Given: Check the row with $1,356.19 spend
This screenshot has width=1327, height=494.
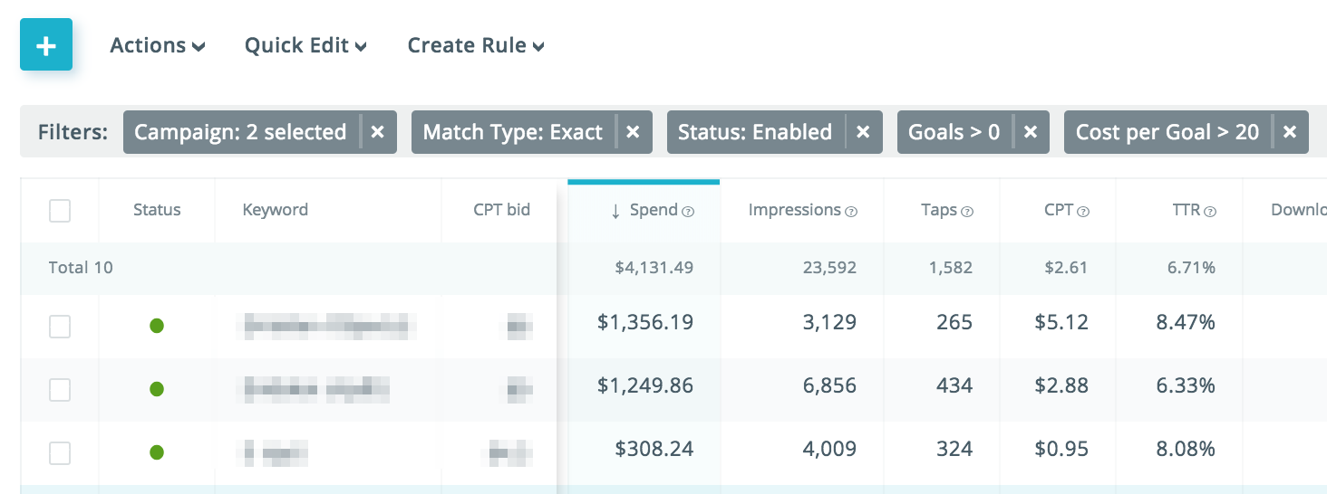Looking at the screenshot, I should 60,326.
